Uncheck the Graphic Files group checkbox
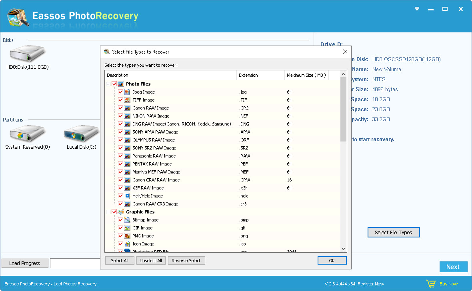Screen dimensions: 472x291 tap(114, 212)
